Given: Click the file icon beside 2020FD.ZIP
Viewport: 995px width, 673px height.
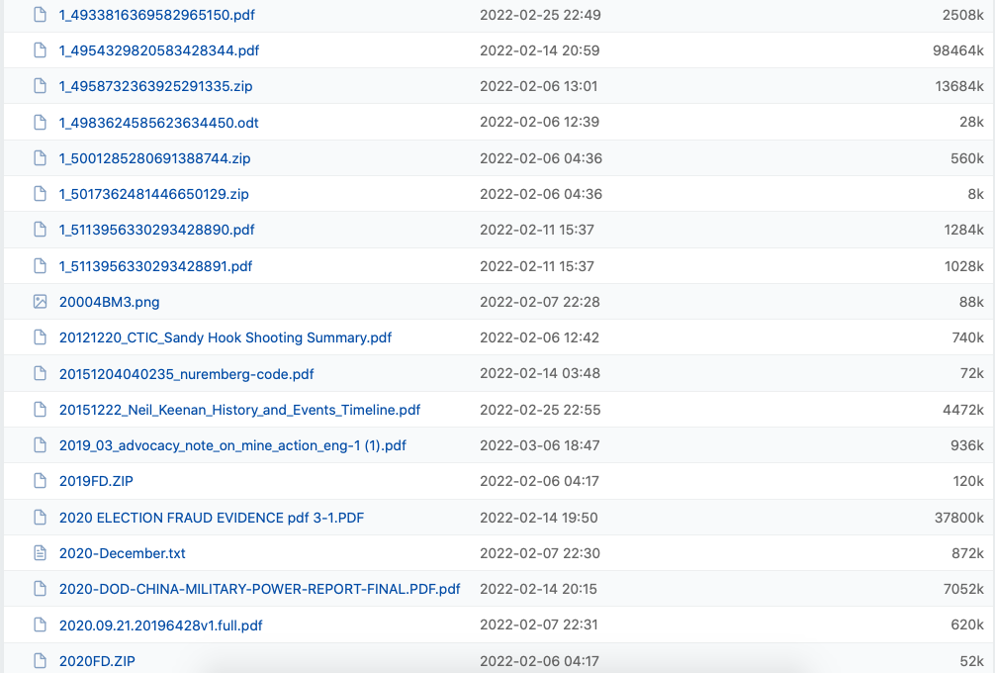Looking at the screenshot, I should coord(40,661).
